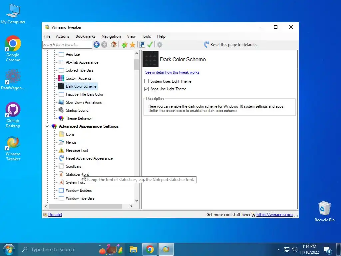
Task: Enable System Uses Light Theme checkbox
Action: pos(147,81)
